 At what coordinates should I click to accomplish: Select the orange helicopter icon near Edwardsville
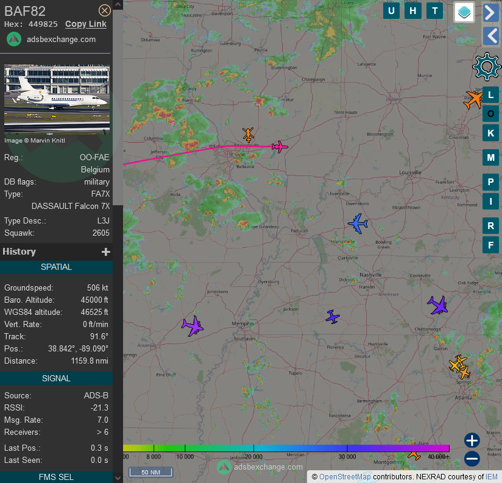(x=248, y=135)
